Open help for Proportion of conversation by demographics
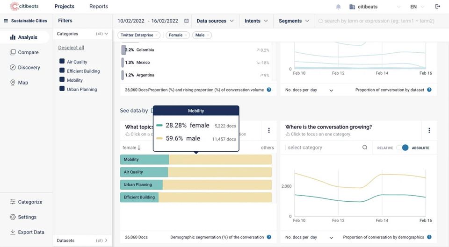449x247 pixels. click(x=429, y=237)
